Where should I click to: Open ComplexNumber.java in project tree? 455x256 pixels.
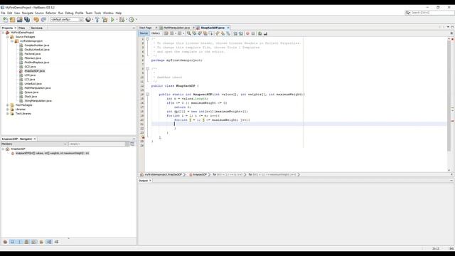37,46
